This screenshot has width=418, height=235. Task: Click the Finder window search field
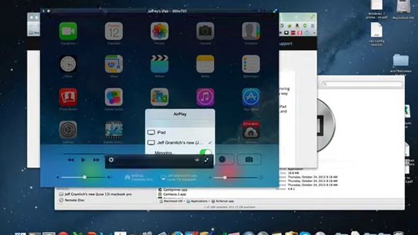coord(362,84)
